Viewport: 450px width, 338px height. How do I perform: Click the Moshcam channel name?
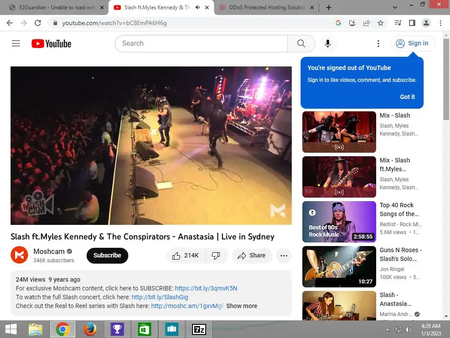pyautogui.click(x=49, y=251)
